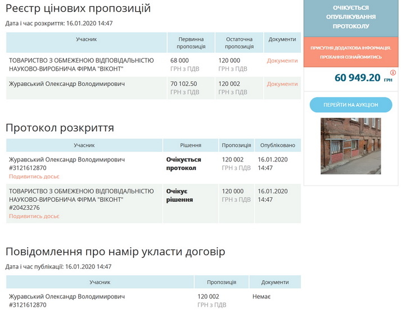Click the Немає documents cell in the last table

click(x=262, y=296)
